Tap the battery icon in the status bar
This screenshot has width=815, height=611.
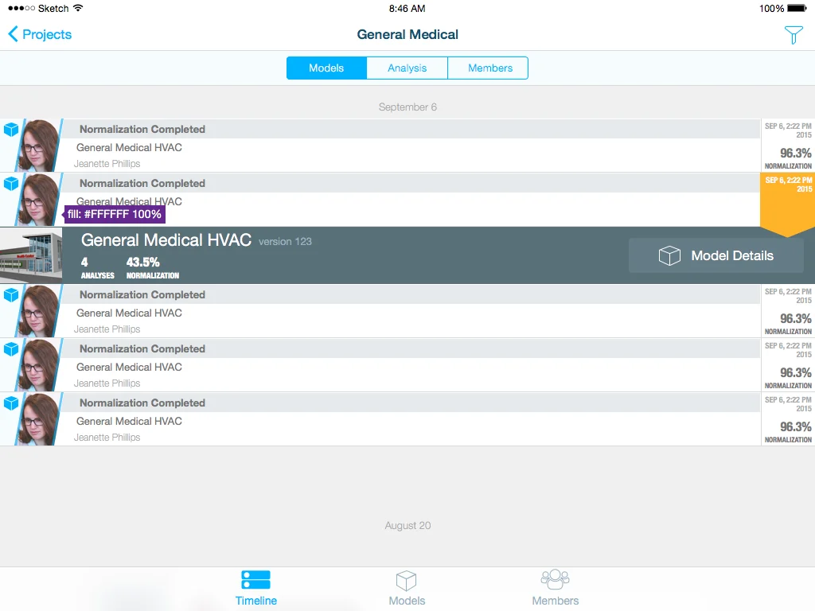(x=797, y=8)
